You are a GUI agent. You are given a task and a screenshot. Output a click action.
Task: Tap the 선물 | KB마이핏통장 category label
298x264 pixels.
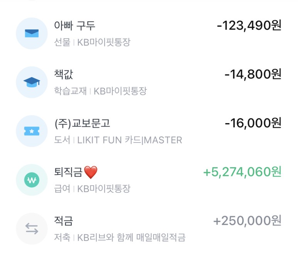pos(92,42)
